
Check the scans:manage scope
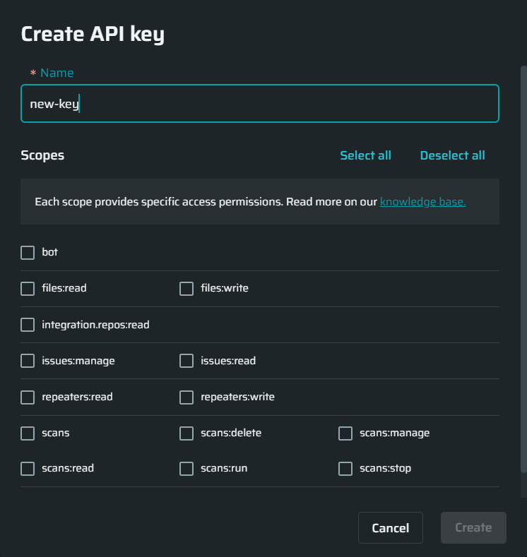point(345,433)
